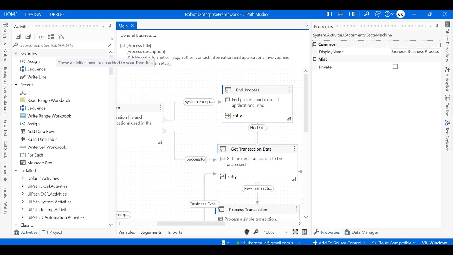Click the VB, Windows project language indicator
This screenshot has width=453, height=255.
pos(435,243)
